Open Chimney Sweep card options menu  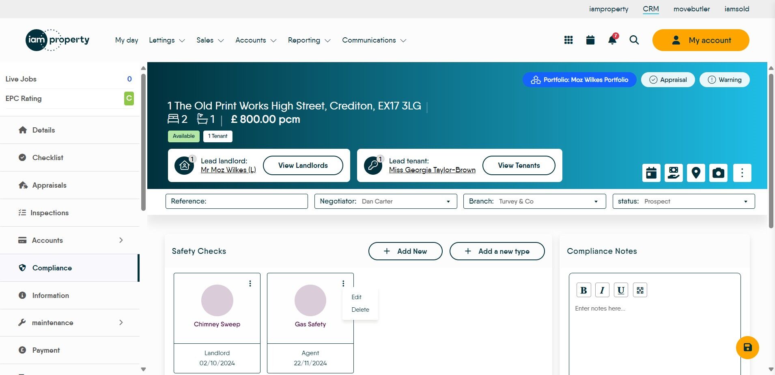tap(250, 283)
